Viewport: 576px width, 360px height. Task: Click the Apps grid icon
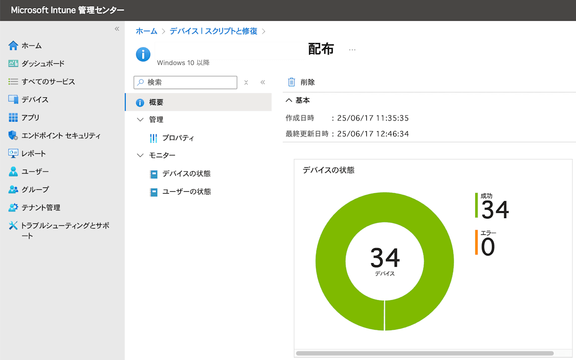13,117
